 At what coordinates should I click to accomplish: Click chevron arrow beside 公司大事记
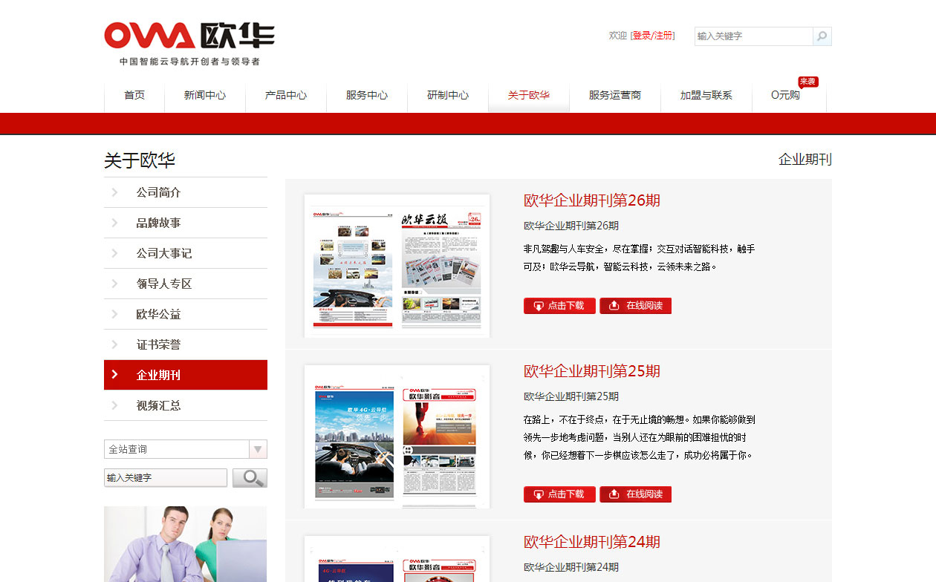114,253
